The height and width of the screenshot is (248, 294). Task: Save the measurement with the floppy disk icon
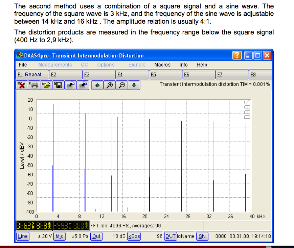click(58, 85)
